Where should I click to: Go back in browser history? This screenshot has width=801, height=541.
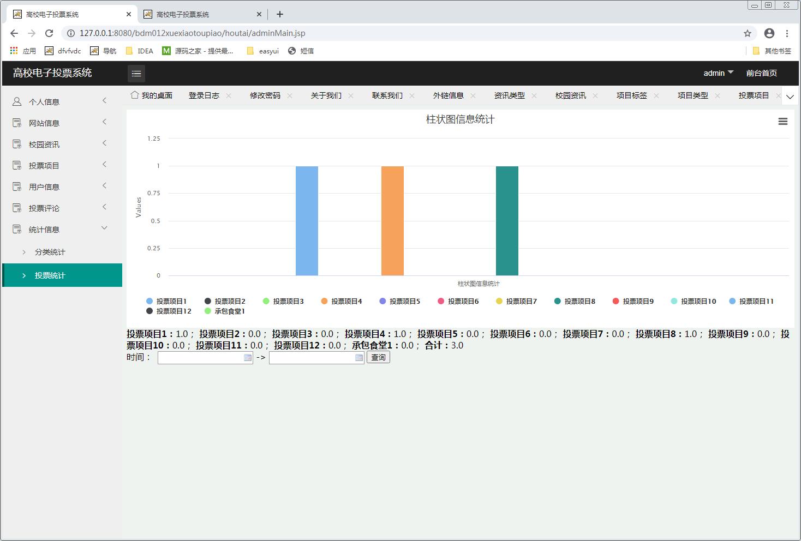pos(14,33)
